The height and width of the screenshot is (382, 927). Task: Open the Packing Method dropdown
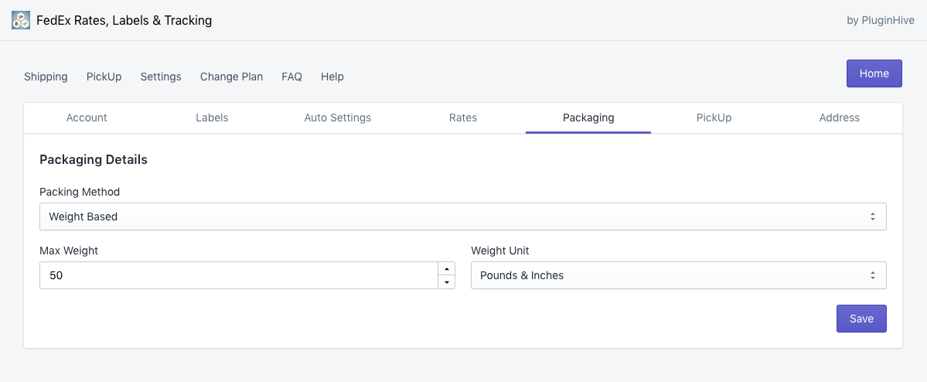pyautogui.click(x=462, y=217)
